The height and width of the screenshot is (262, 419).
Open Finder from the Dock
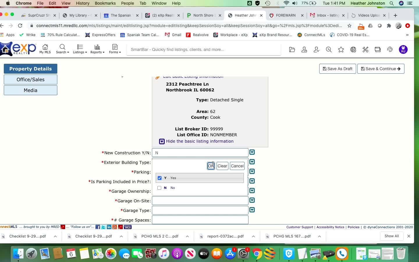coord(18,254)
